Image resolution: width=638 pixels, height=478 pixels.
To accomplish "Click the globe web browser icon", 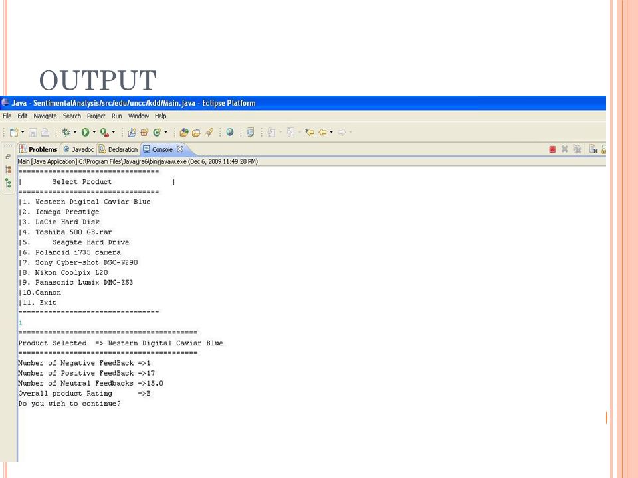I will 230,132.
